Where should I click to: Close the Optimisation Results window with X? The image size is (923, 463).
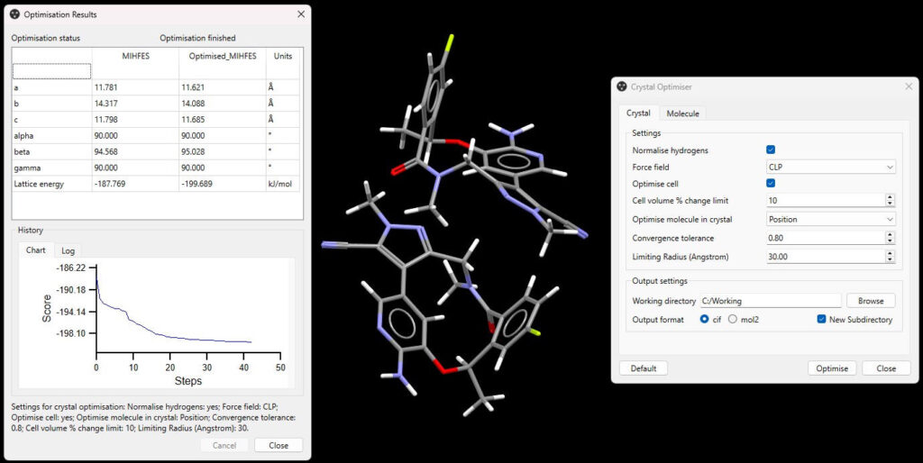click(300, 15)
